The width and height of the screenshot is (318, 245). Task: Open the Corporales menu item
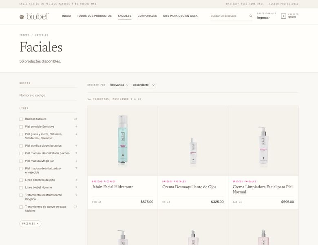click(147, 16)
